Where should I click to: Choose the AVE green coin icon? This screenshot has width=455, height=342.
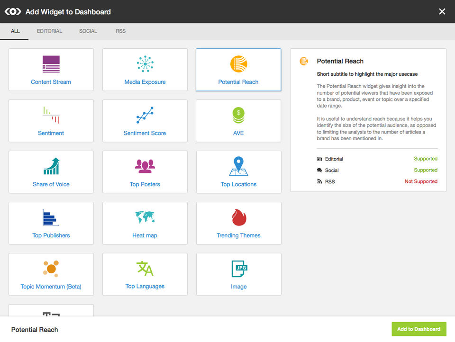(238, 115)
